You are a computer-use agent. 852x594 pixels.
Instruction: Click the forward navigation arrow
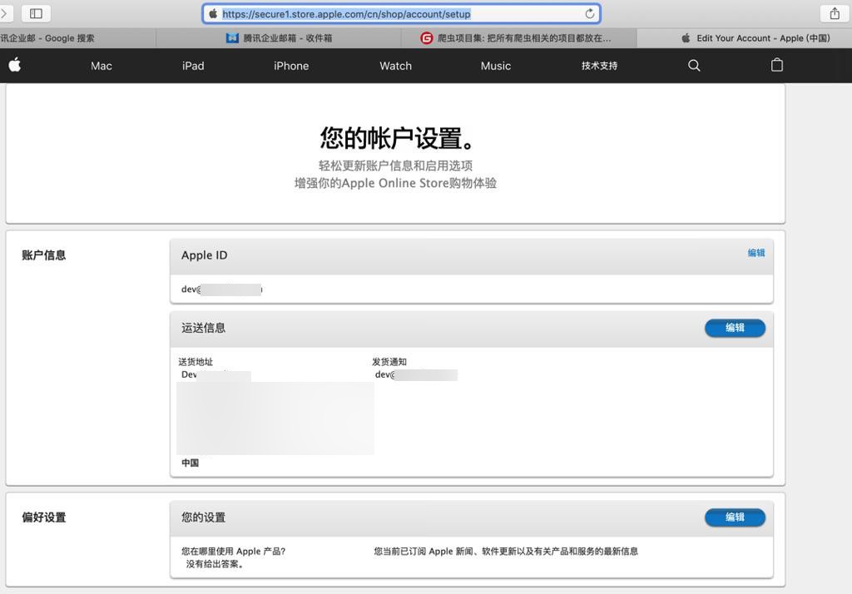3,13
